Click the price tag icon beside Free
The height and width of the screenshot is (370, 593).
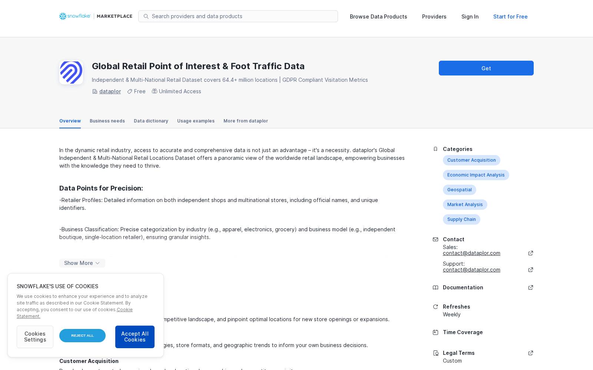[130, 91]
